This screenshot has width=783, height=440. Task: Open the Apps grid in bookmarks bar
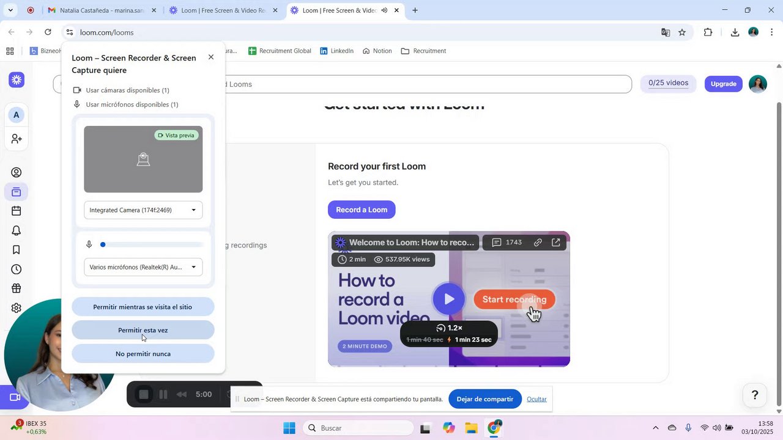[10, 51]
